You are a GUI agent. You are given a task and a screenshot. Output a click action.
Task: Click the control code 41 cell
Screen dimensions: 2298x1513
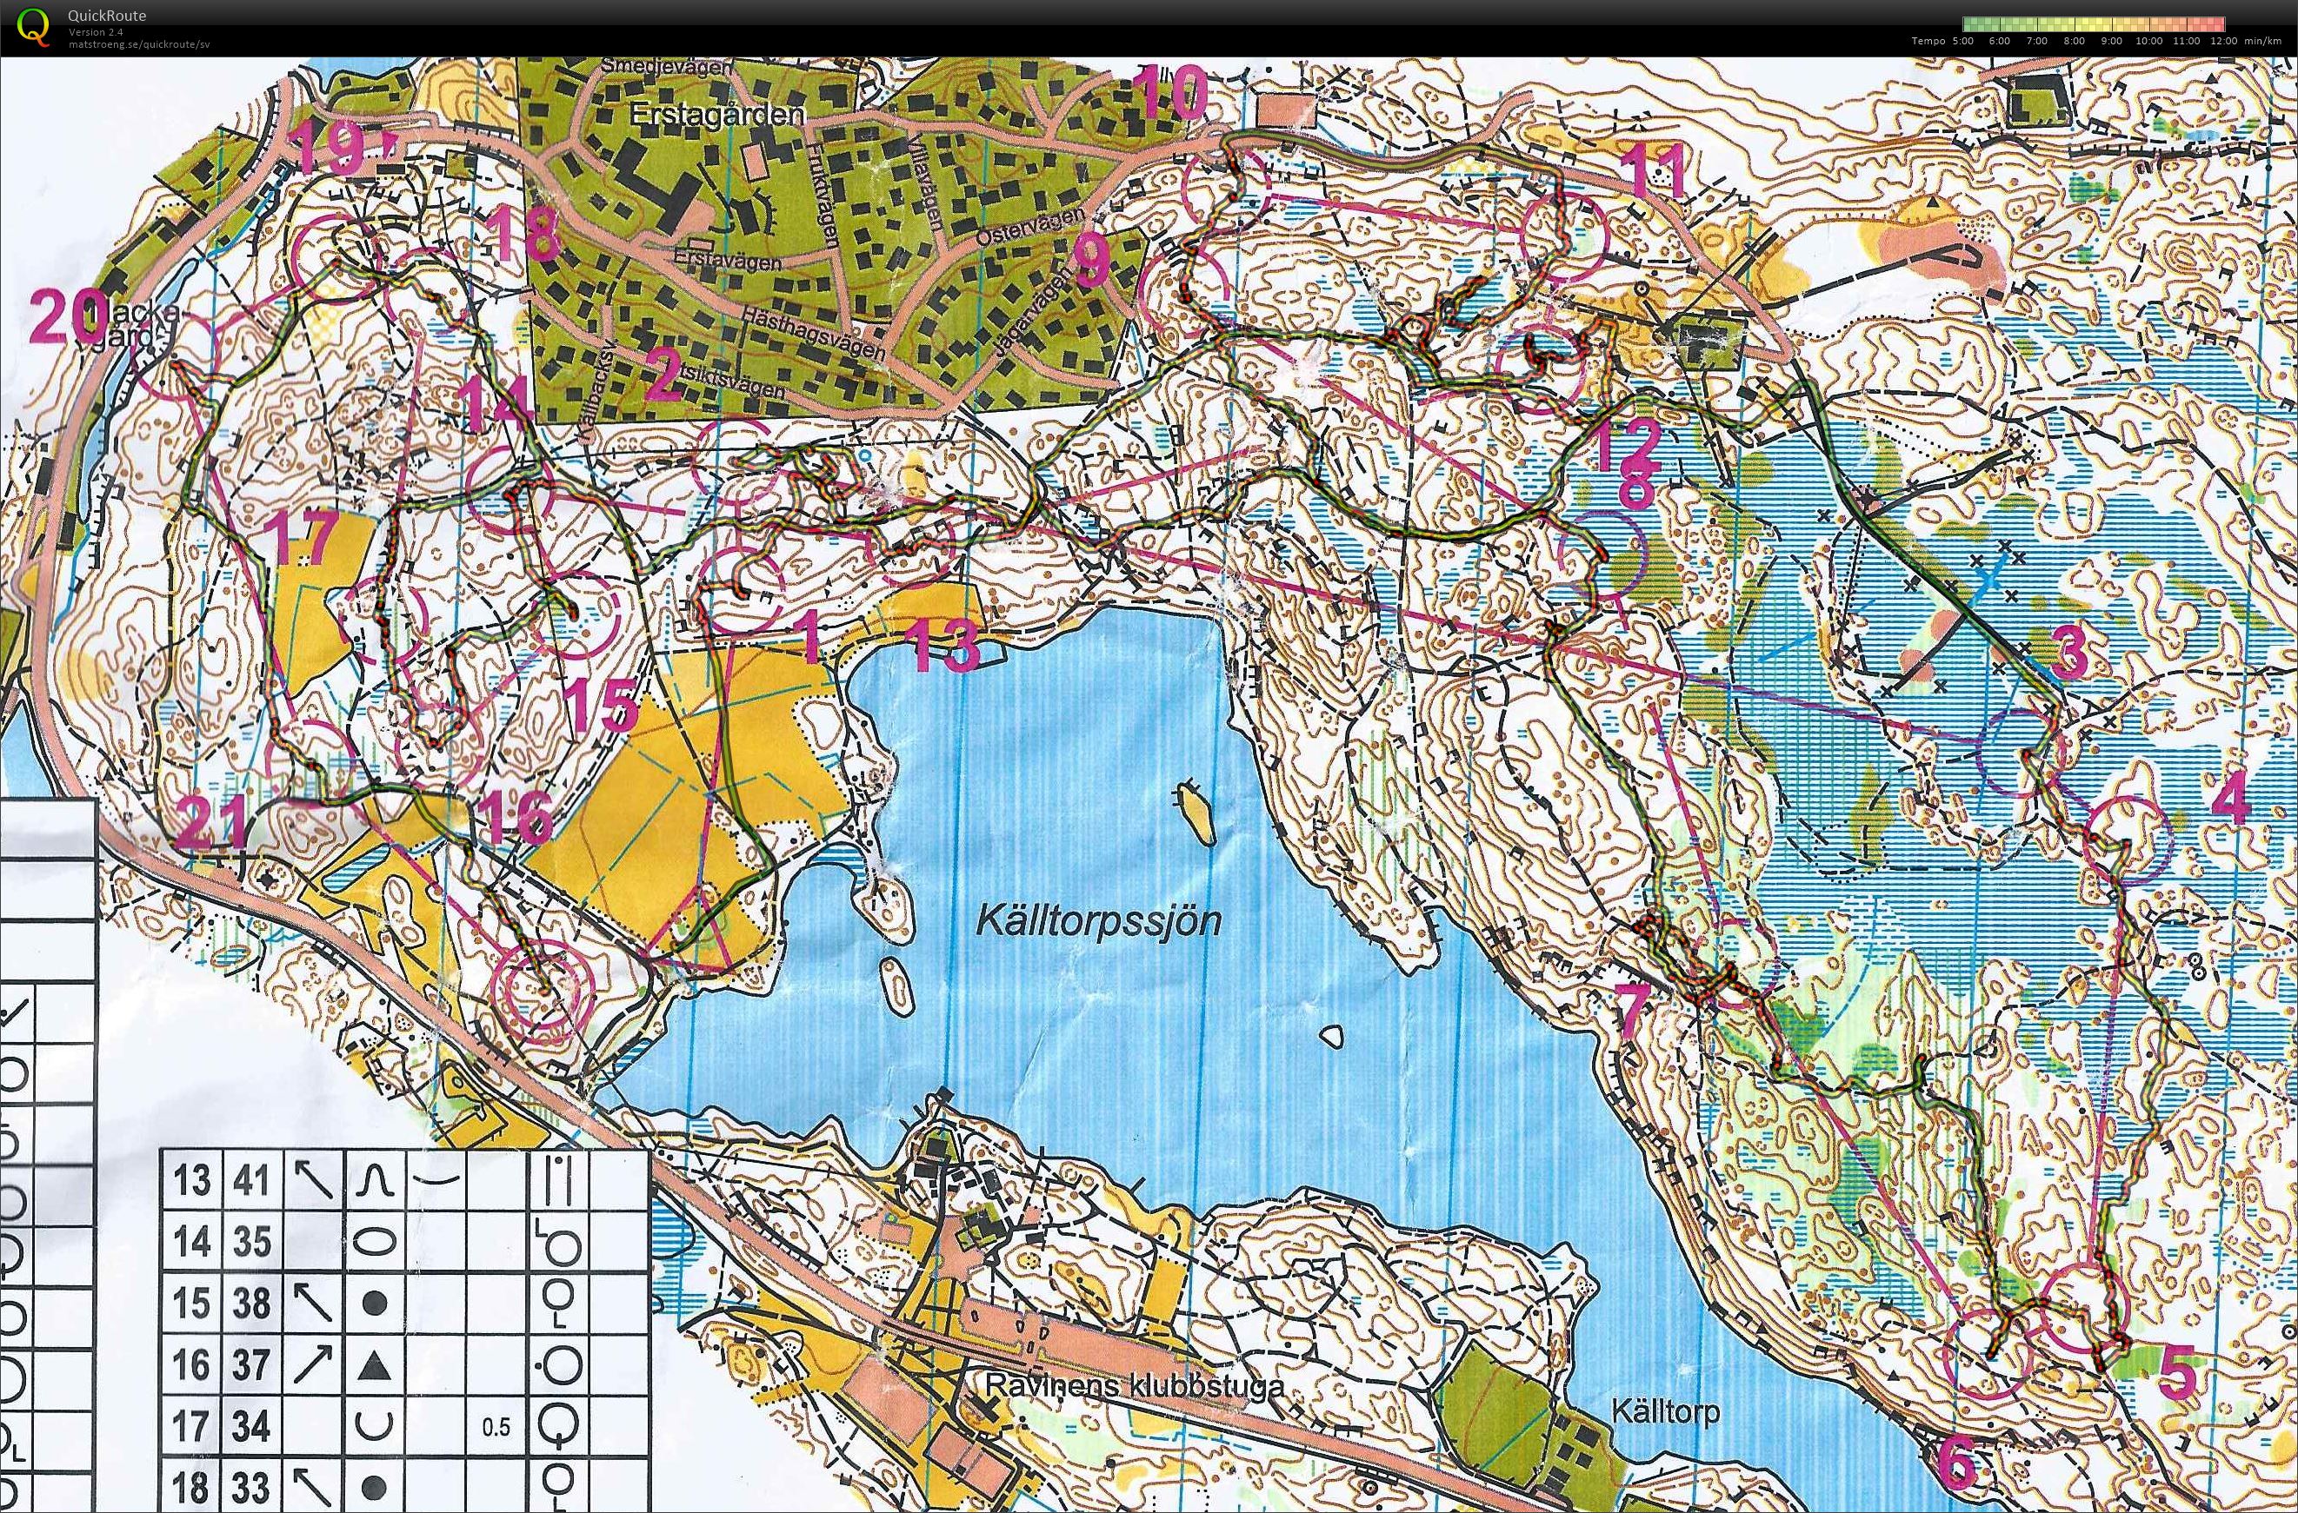point(252,1179)
